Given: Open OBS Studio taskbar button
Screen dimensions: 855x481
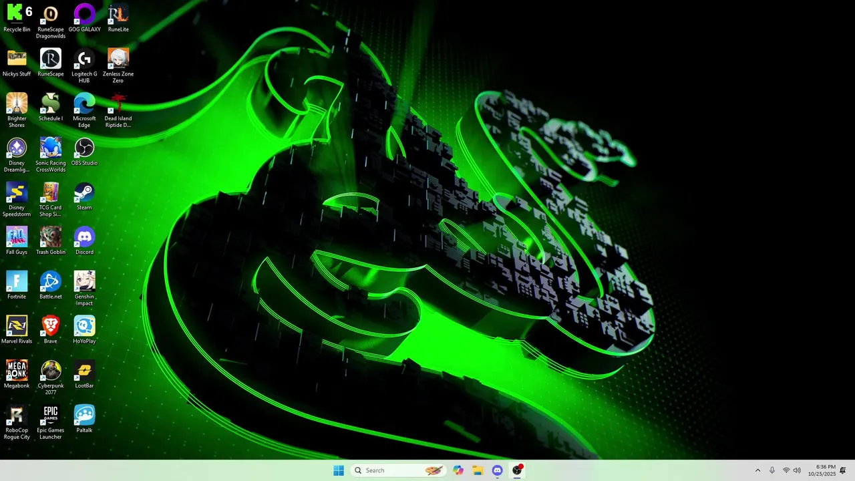Looking at the screenshot, I should click(517, 470).
